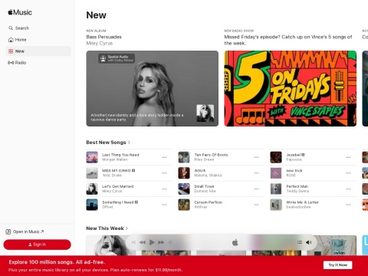Open more options for Let's Get Married
This screenshot has width=368, height=276.
164,189
